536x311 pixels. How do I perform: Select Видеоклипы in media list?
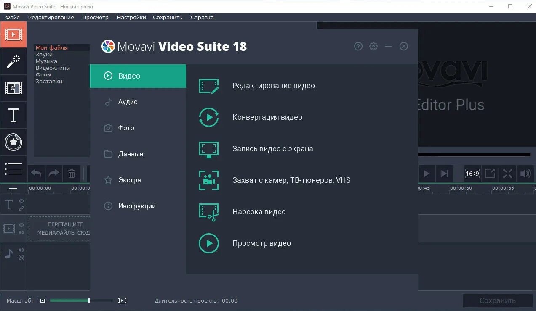tap(53, 68)
